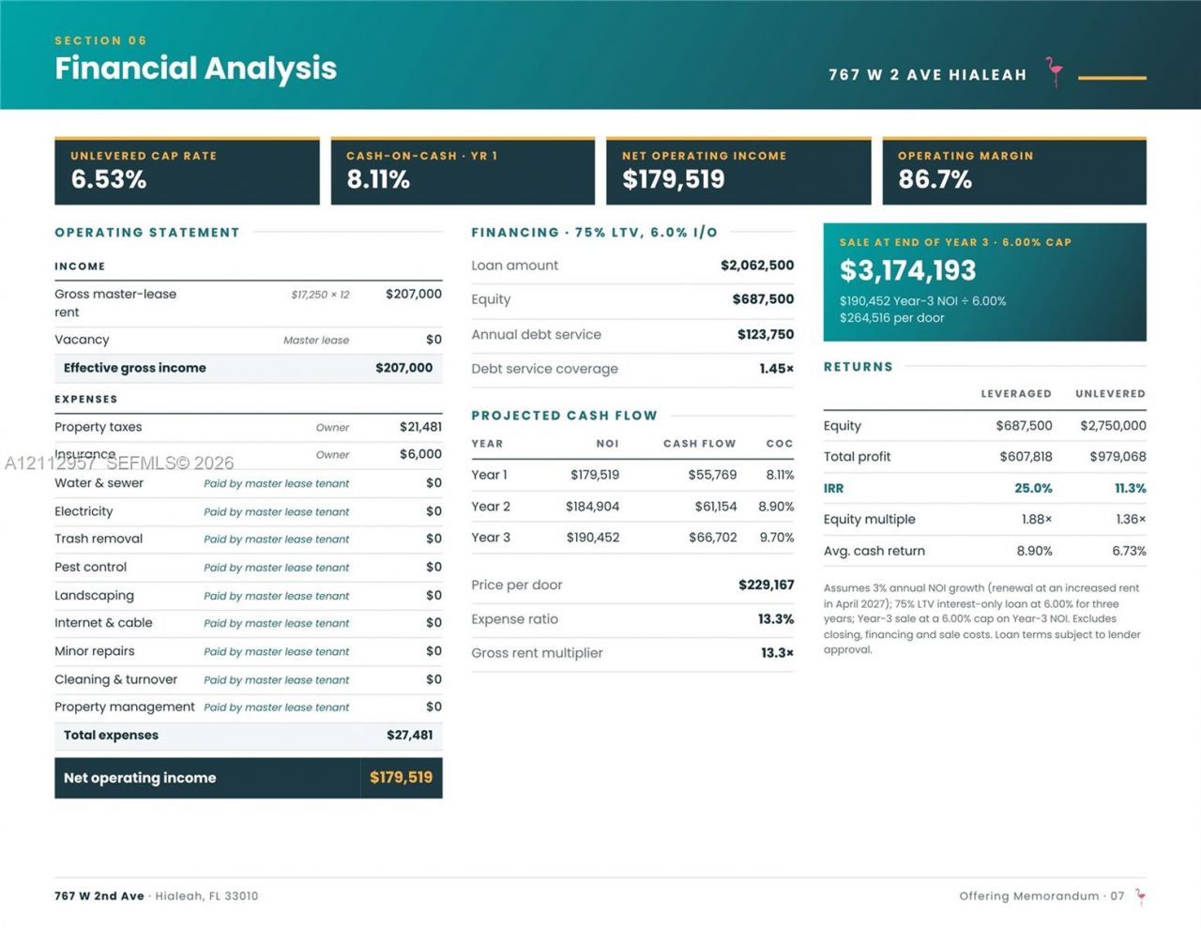Click the Offering Memorandum · 07 footer text
The height and width of the screenshot is (928, 1201).
[1041, 896]
